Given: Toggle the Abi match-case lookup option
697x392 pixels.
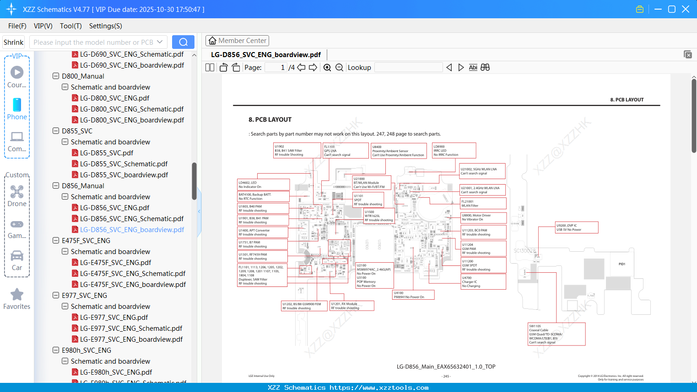Looking at the screenshot, I should [473, 67].
